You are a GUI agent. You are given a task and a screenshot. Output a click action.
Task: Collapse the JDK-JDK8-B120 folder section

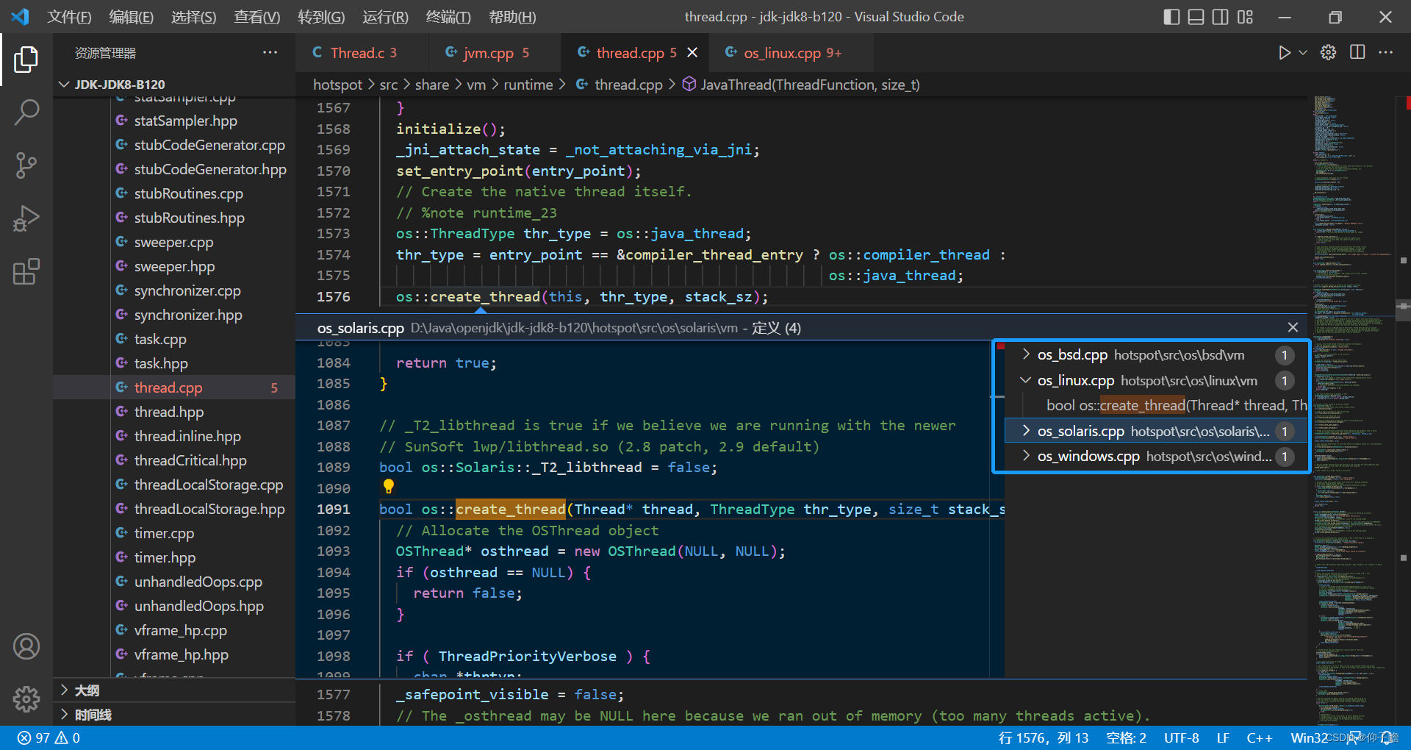pos(173,85)
